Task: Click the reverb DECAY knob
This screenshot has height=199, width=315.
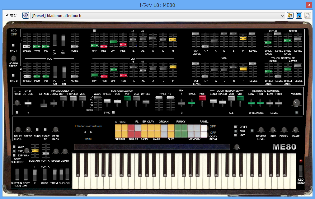Action: pyautogui.click(x=284, y=130)
